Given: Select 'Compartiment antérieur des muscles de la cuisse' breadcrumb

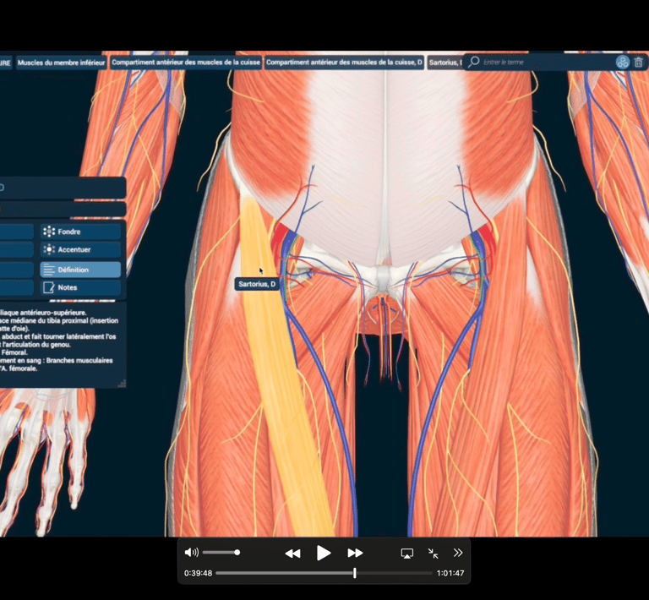Looking at the screenshot, I should (x=186, y=63).
